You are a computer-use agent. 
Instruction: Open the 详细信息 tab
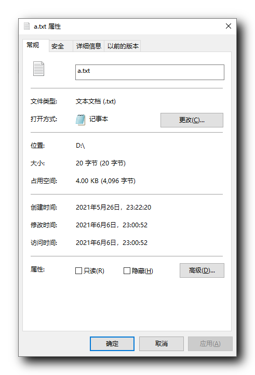(89, 46)
